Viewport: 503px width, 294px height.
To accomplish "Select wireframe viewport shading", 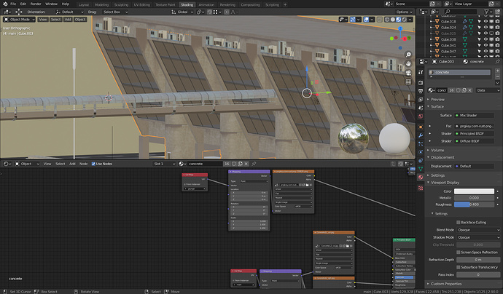I will pyautogui.click(x=387, y=20).
